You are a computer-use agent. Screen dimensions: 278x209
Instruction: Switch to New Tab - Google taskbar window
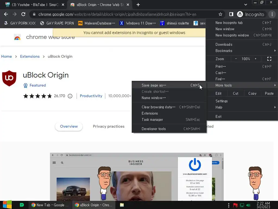(x=50, y=205)
